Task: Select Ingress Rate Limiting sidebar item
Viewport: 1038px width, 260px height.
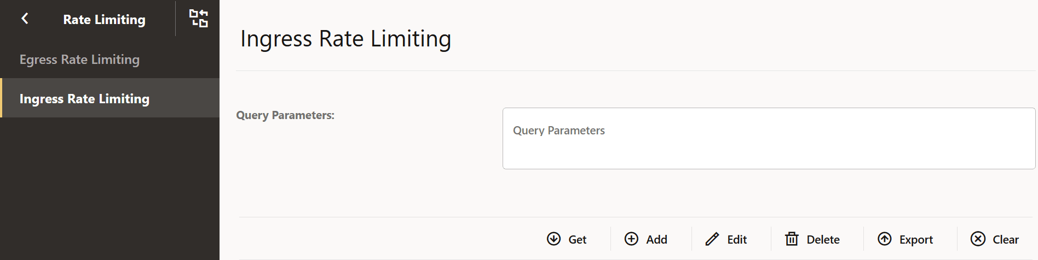Action: coord(84,98)
